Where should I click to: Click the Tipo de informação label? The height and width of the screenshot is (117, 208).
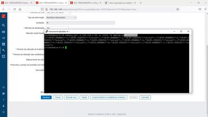(x=36, y=18)
